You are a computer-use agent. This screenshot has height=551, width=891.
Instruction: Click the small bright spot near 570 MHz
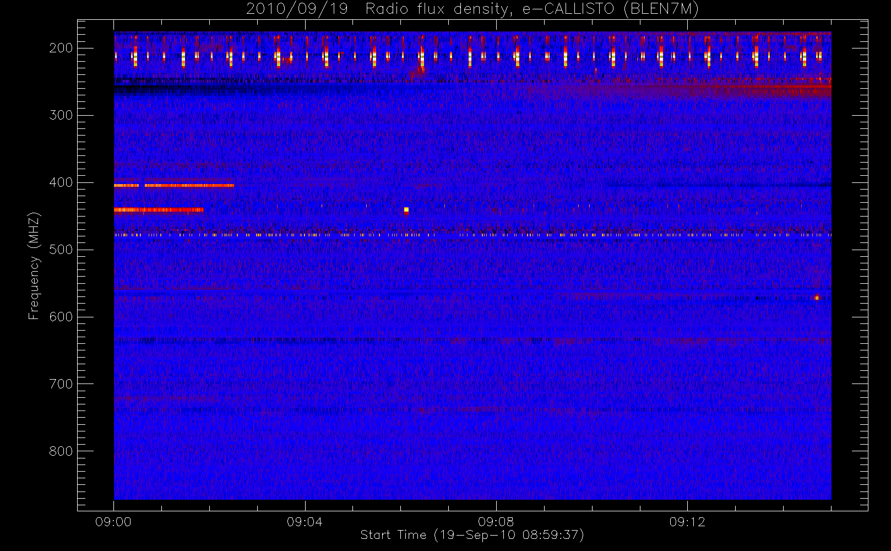(x=817, y=298)
